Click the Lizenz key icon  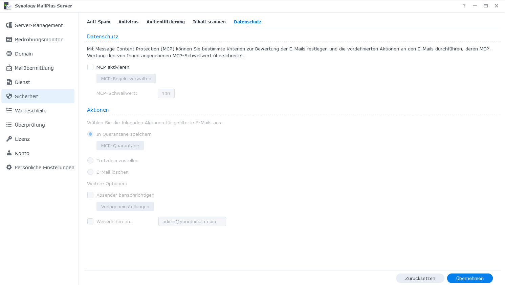[9, 139]
